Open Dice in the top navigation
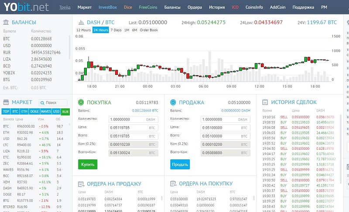This screenshot has width=349, height=212. coord(128,7)
